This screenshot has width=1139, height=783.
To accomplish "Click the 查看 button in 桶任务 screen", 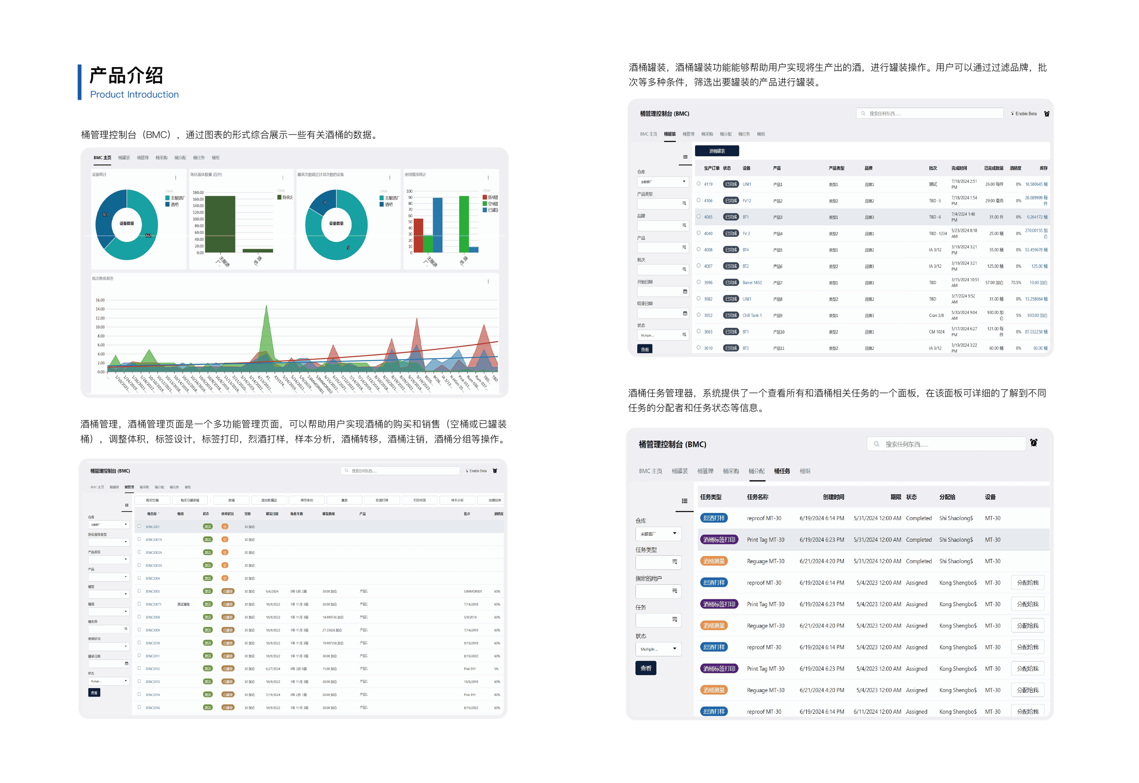I will click(x=646, y=668).
